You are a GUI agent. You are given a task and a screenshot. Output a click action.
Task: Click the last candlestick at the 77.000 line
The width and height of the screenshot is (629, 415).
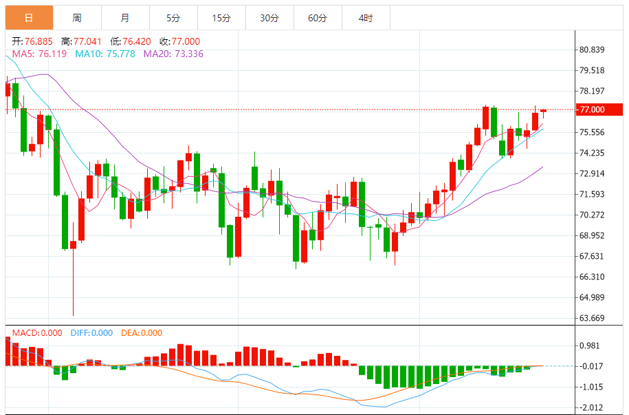pos(544,111)
